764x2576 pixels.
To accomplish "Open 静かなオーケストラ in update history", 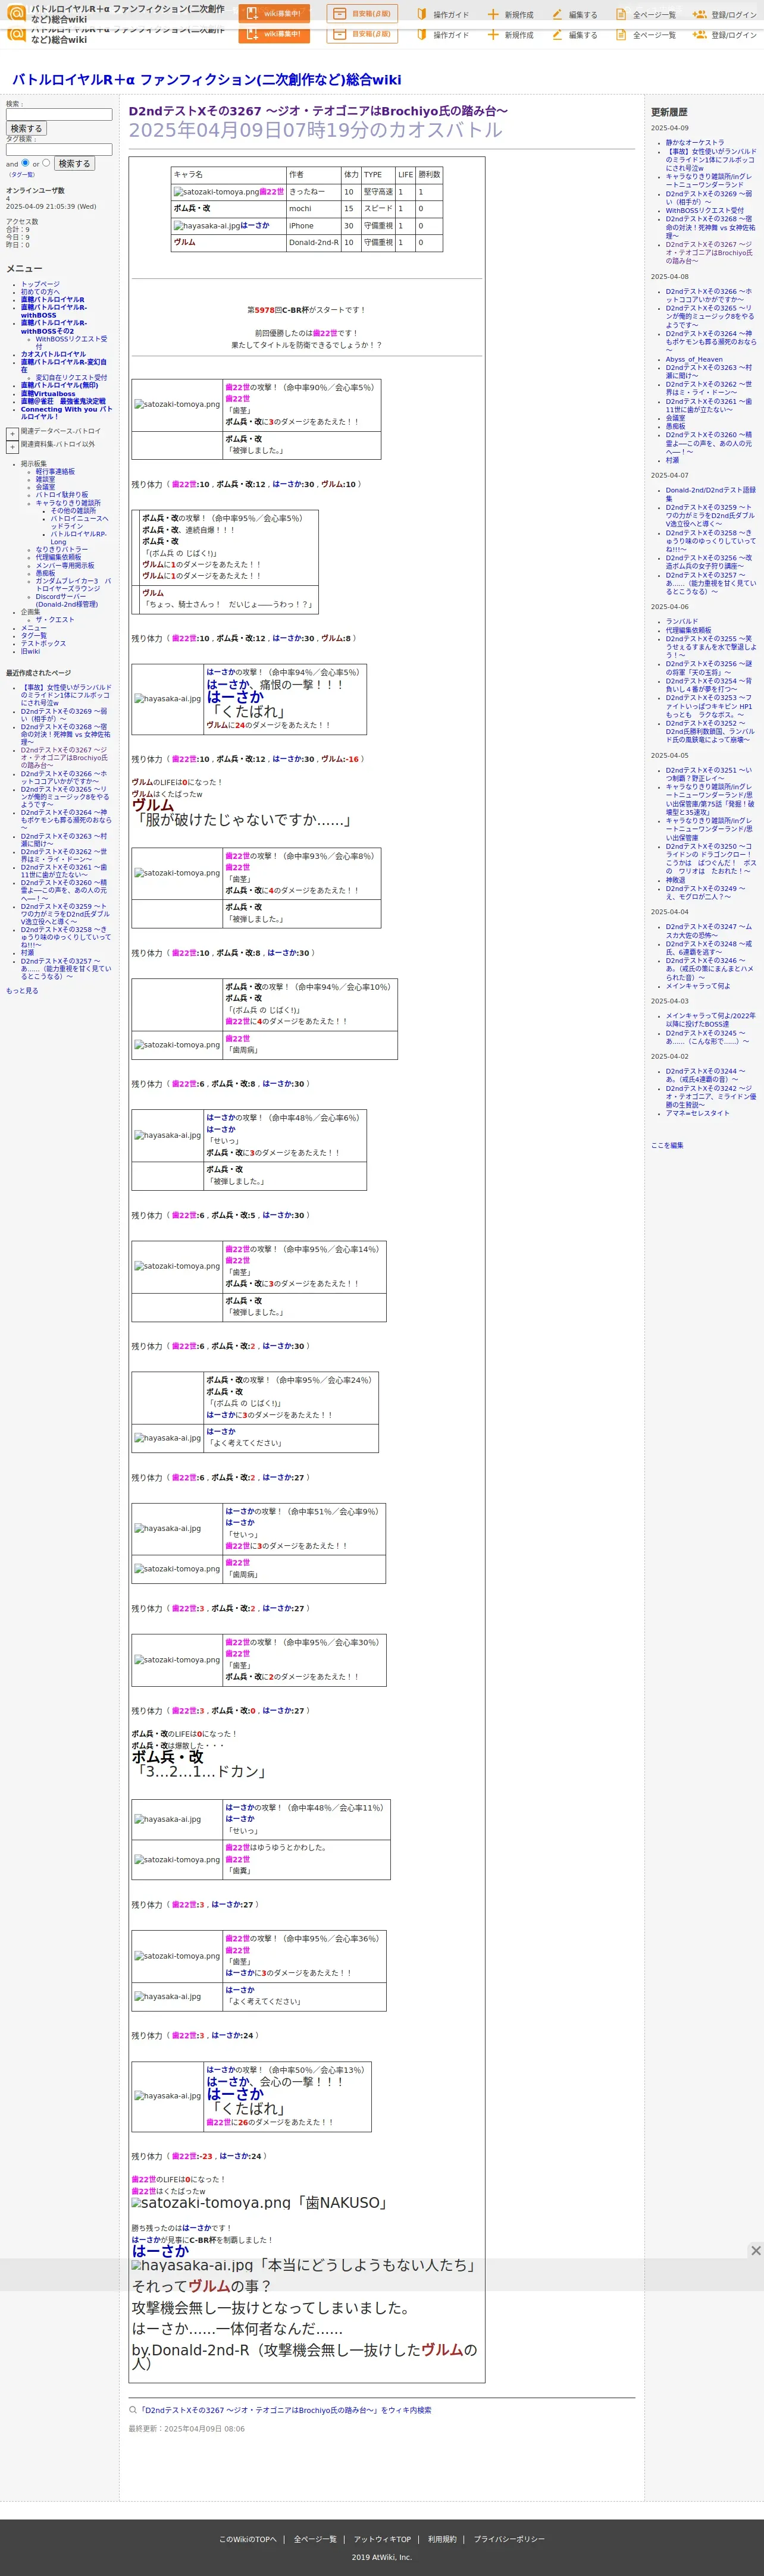I will pyautogui.click(x=695, y=142).
